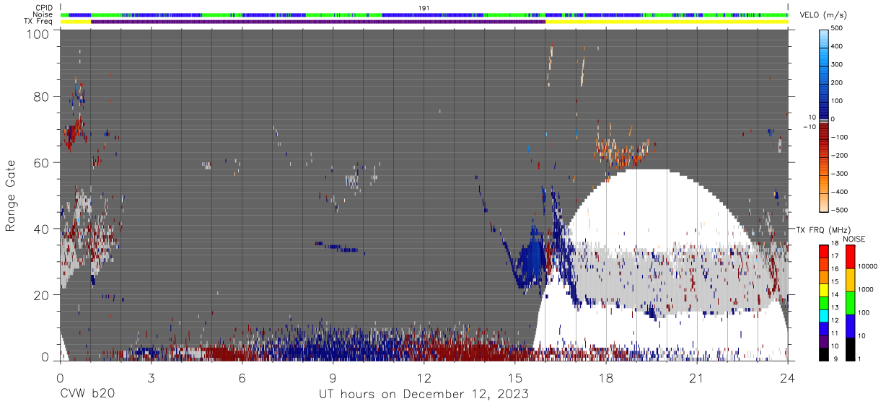Click the CPID value 191
Screen dimensions: 886x409
pyautogui.click(x=424, y=8)
